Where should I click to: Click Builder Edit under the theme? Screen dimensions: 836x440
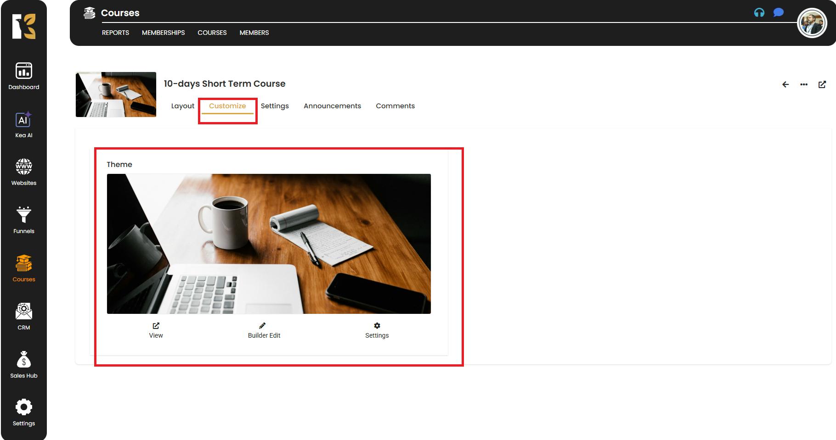pos(264,330)
